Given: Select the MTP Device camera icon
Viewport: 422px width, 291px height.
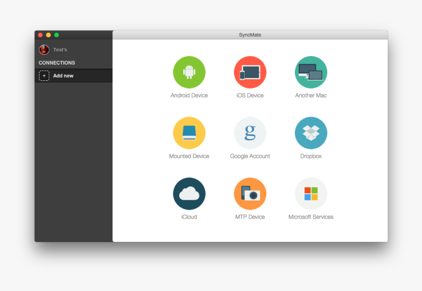Looking at the screenshot, I should (250, 194).
